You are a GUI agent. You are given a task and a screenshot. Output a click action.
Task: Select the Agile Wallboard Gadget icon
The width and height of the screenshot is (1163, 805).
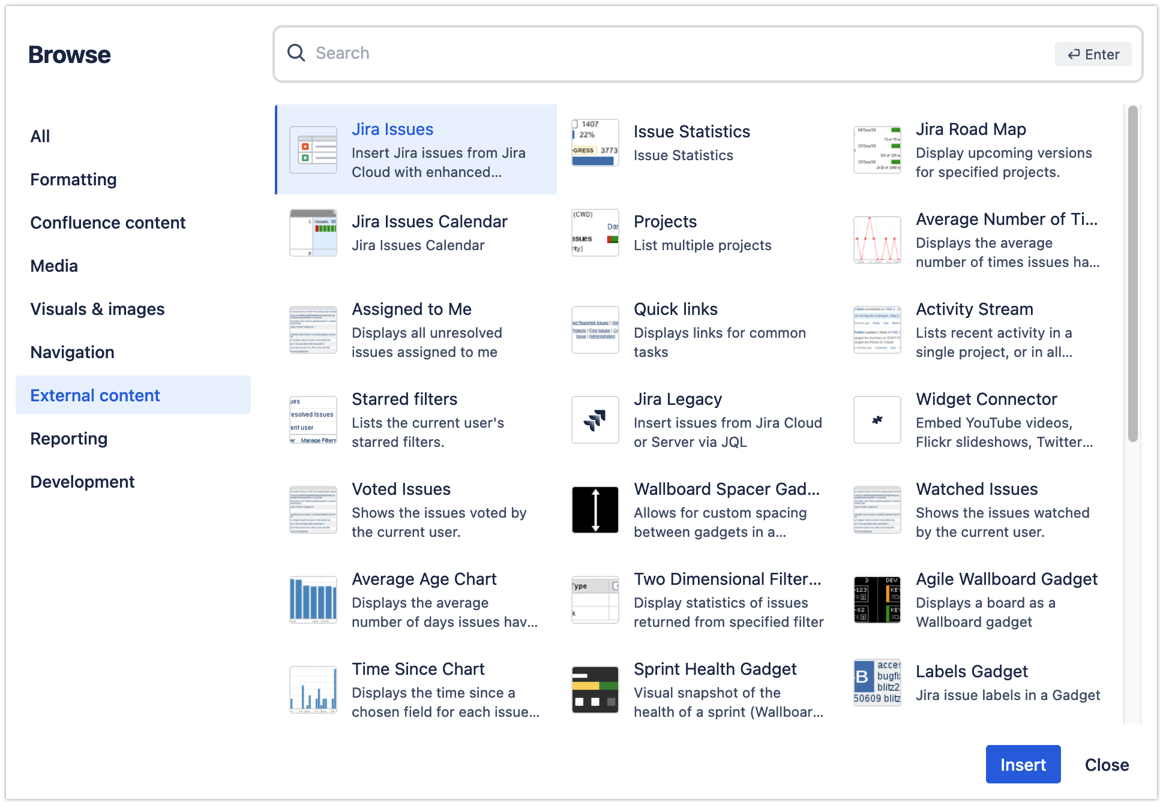(877, 599)
